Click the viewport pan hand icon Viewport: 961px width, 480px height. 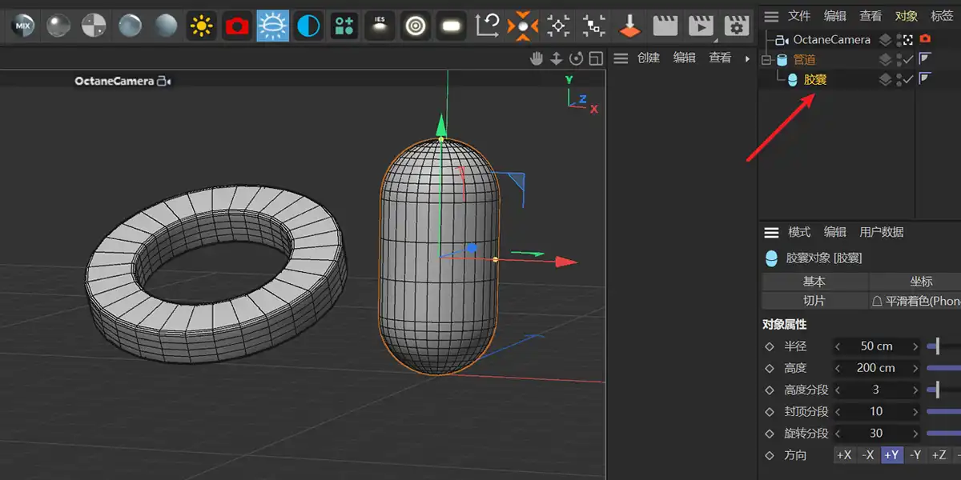(537, 58)
